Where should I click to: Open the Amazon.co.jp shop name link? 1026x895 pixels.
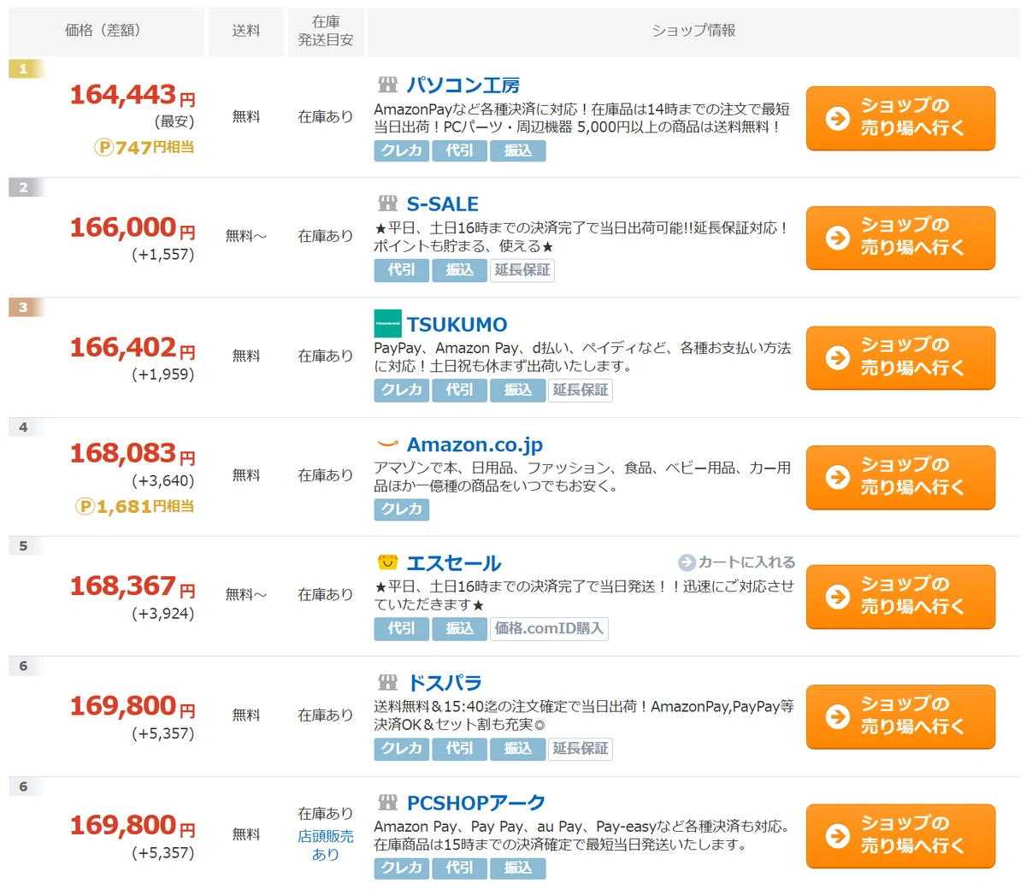[x=475, y=445]
